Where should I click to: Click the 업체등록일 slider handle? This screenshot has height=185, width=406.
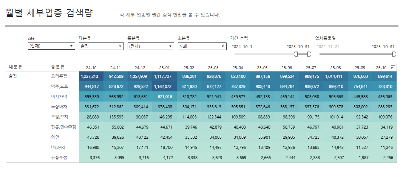point(394,54)
